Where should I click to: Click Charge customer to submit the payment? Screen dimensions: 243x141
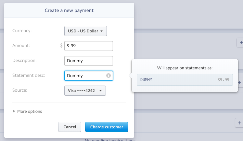tap(107, 127)
